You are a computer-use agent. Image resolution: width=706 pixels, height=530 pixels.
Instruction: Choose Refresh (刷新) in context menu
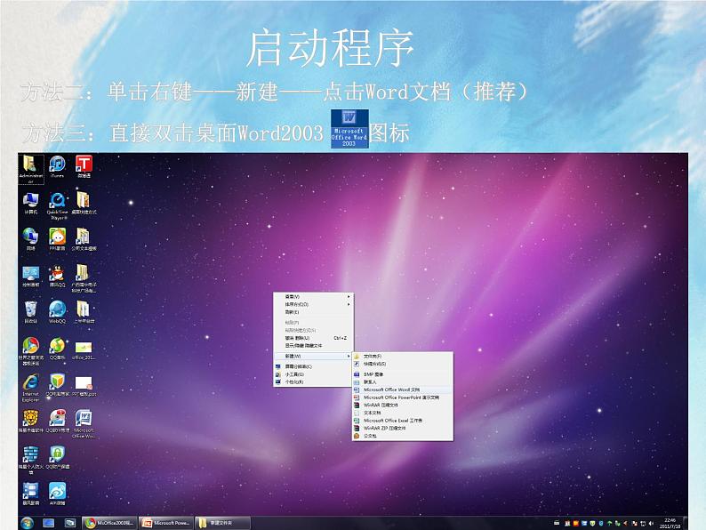313,312
